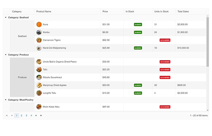
Task: Go to the next page arrow
Action: 36,116
